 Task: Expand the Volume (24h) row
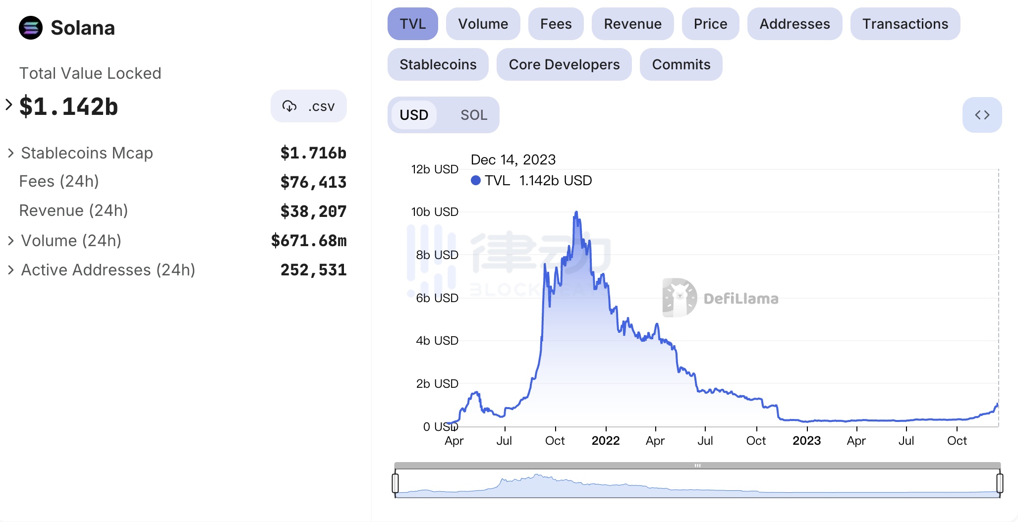(10, 241)
